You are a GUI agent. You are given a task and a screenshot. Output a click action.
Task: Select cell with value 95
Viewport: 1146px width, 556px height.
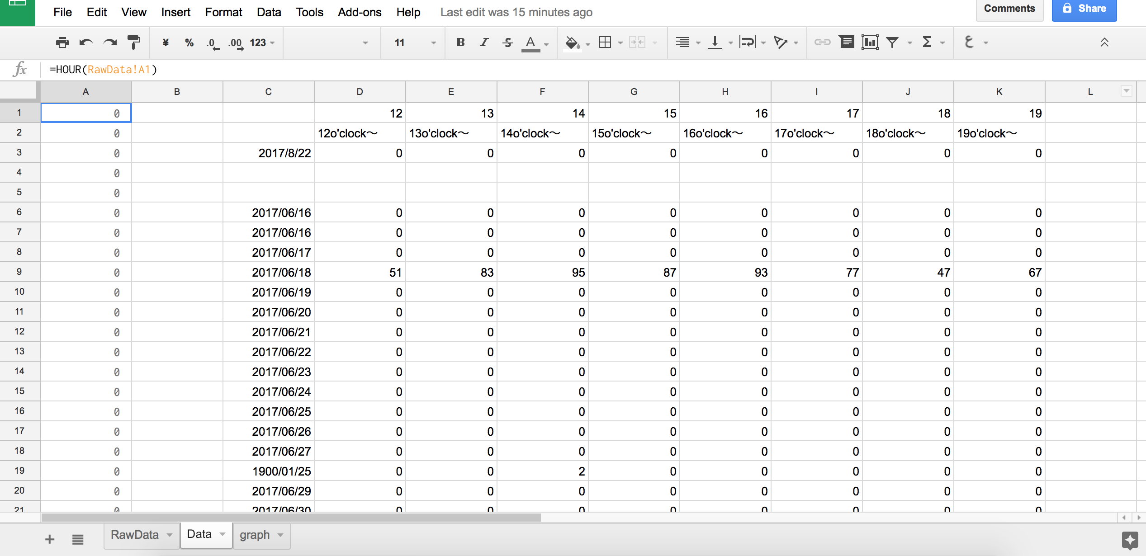click(542, 272)
